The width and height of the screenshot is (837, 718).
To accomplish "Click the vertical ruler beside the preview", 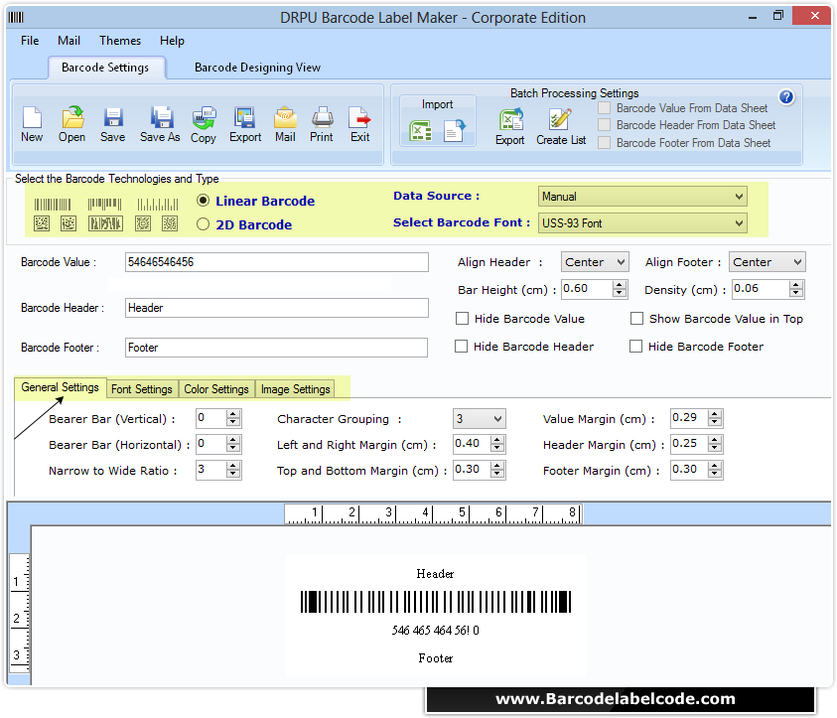I will pyautogui.click(x=20, y=615).
